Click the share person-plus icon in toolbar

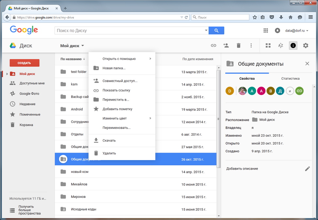point(226,46)
